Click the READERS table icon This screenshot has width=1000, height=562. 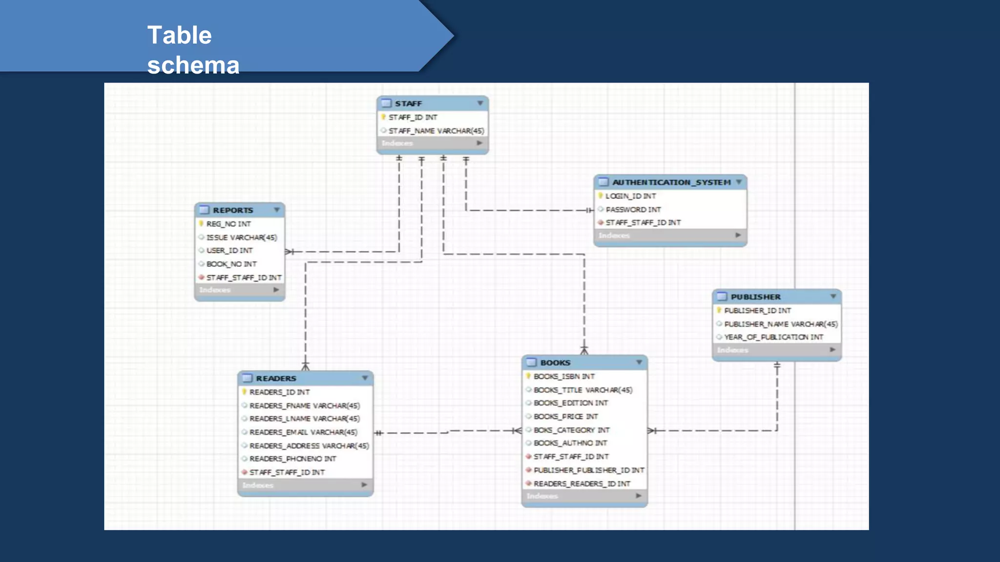pos(248,378)
